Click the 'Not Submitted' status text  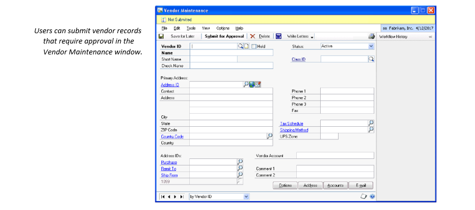[180, 20]
